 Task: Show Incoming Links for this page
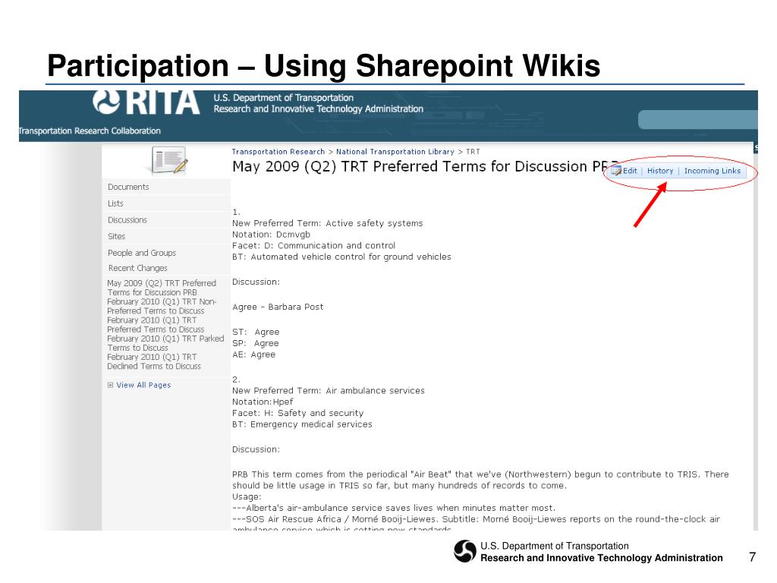tap(712, 171)
